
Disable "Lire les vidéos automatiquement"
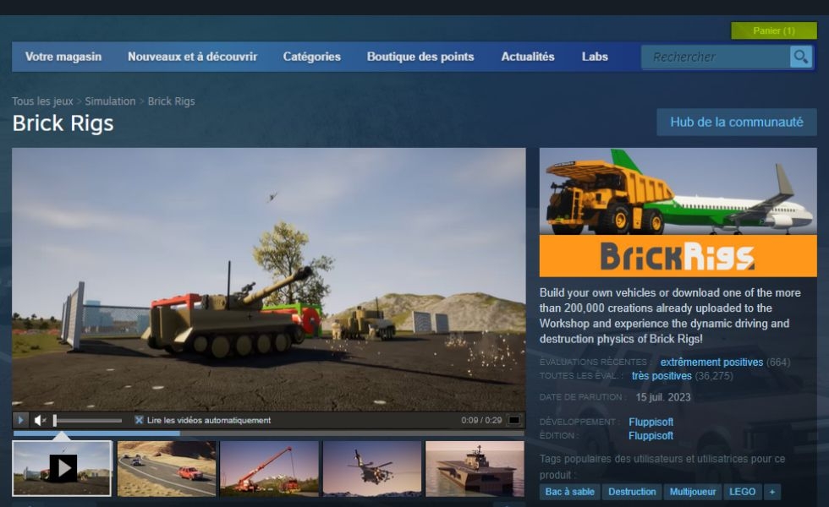(140, 420)
